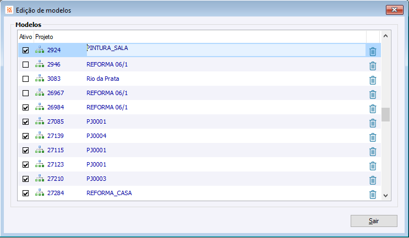
Task: Click PJ0001 name in row 27123
Action: click(x=96, y=164)
